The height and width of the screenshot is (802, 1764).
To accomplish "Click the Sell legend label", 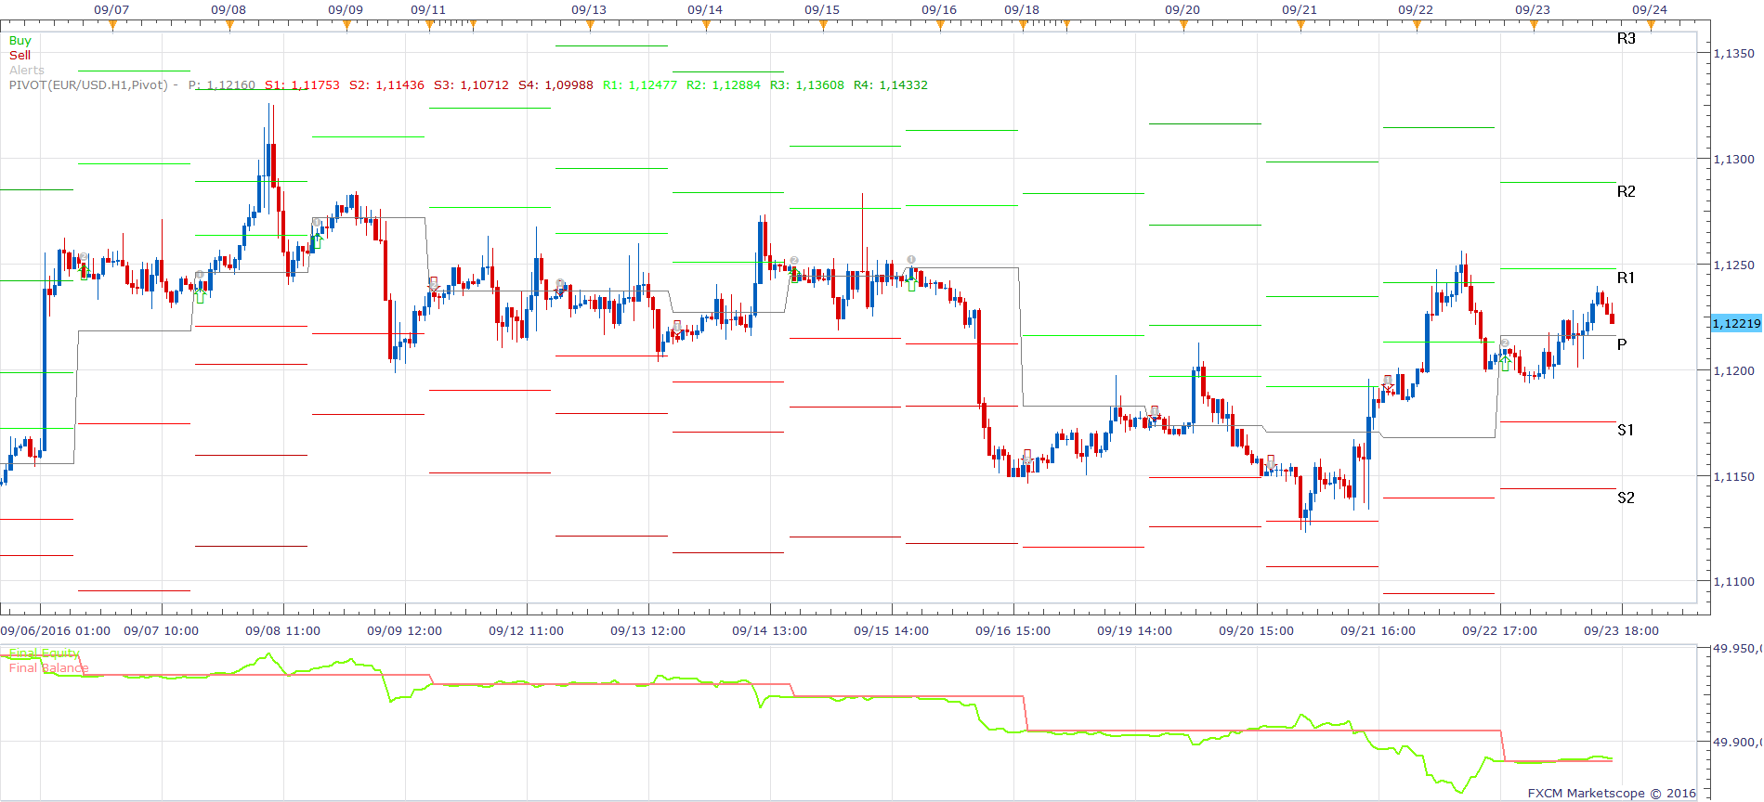I will click(20, 56).
